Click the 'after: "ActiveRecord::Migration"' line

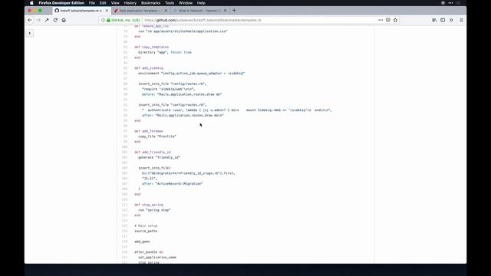pyautogui.click(x=172, y=184)
